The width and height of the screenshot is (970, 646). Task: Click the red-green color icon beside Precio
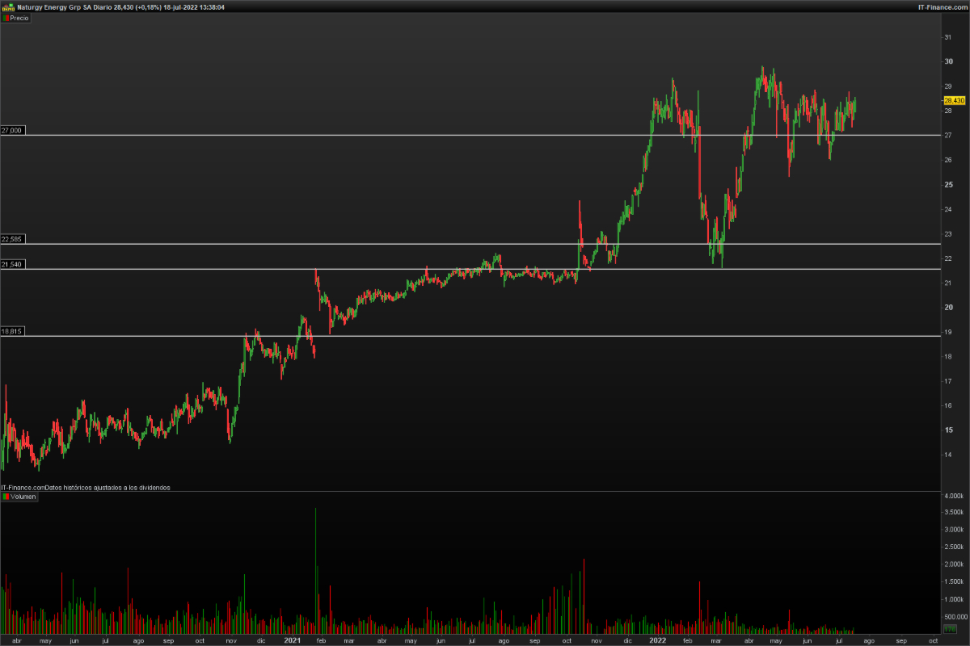(6, 18)
